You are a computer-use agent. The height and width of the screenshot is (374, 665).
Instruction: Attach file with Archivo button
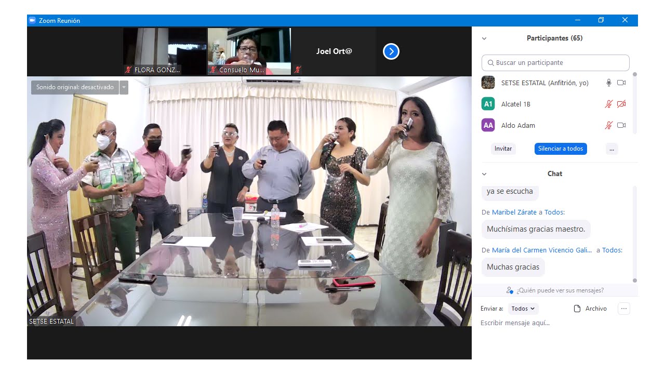pos(590,309)
